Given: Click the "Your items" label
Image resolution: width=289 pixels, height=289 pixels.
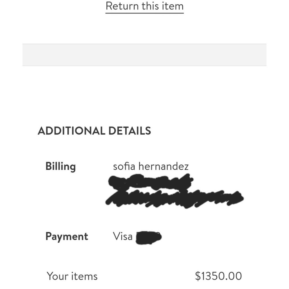Looking at the screenshot, I should pyautogui.click(x=72, y=276).
